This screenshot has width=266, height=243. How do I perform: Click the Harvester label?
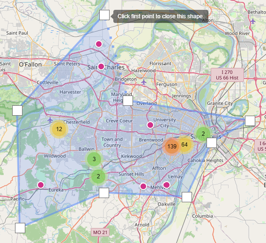70,92
